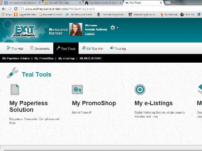The width and height of the screenshot is (202, 151).
Task: Click the Resource Center title text
Action: [58, 31]
